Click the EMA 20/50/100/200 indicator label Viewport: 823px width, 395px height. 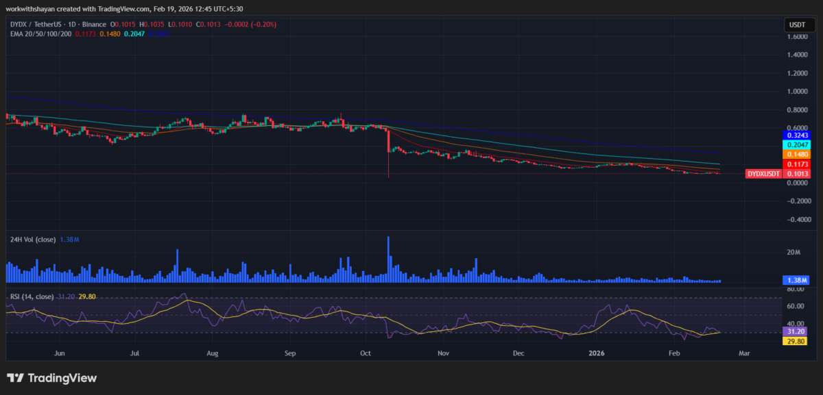(41, 33)
